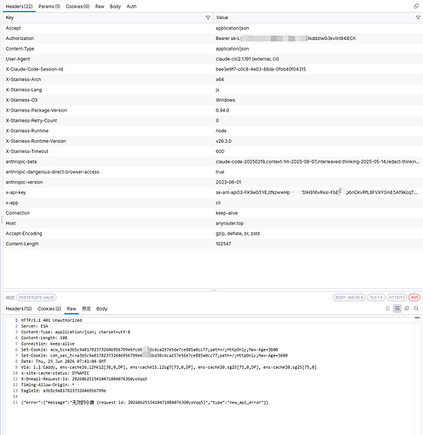Click the 0.94.0 version value
423x435 pixels.
coord(222,110)
